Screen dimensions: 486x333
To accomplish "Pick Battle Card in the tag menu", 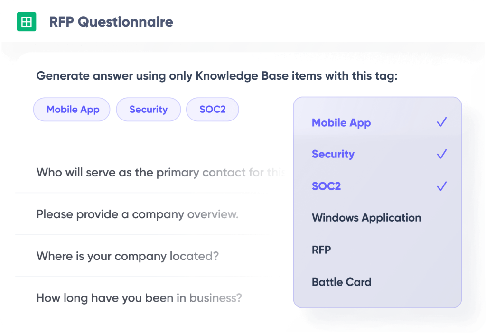I will pos(342,282).
